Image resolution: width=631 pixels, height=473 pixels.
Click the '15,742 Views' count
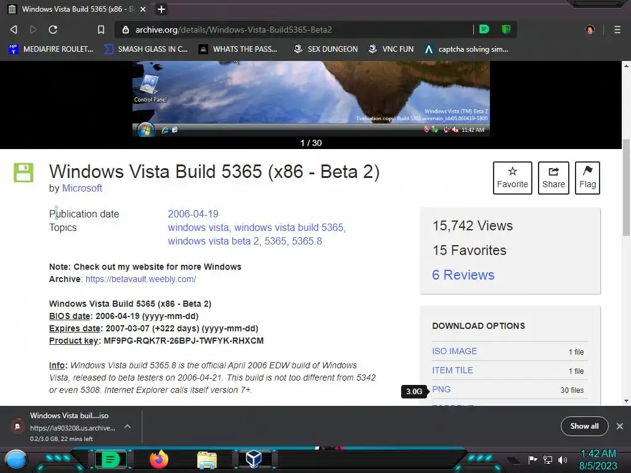(473, 225)
